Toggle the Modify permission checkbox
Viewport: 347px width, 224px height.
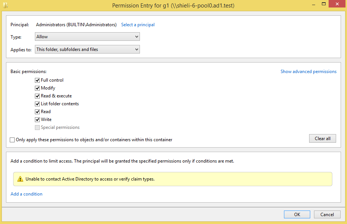point(37,88)
